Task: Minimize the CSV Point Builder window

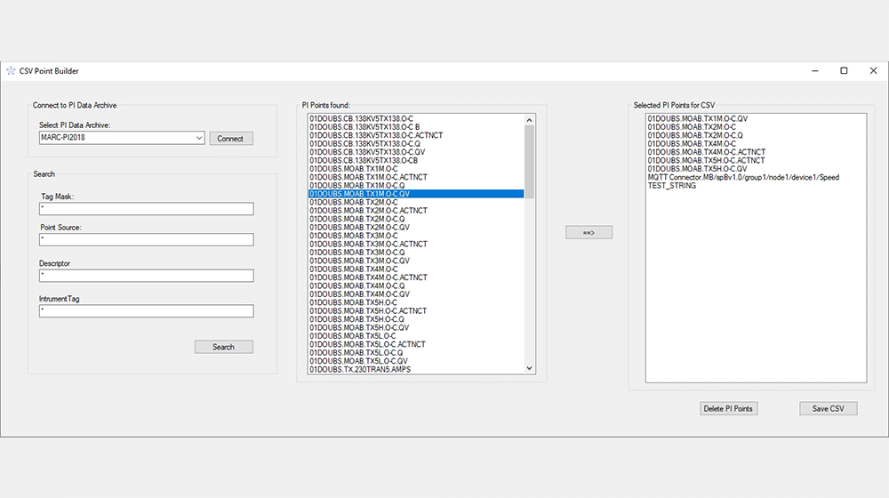Action: (814, 71)
